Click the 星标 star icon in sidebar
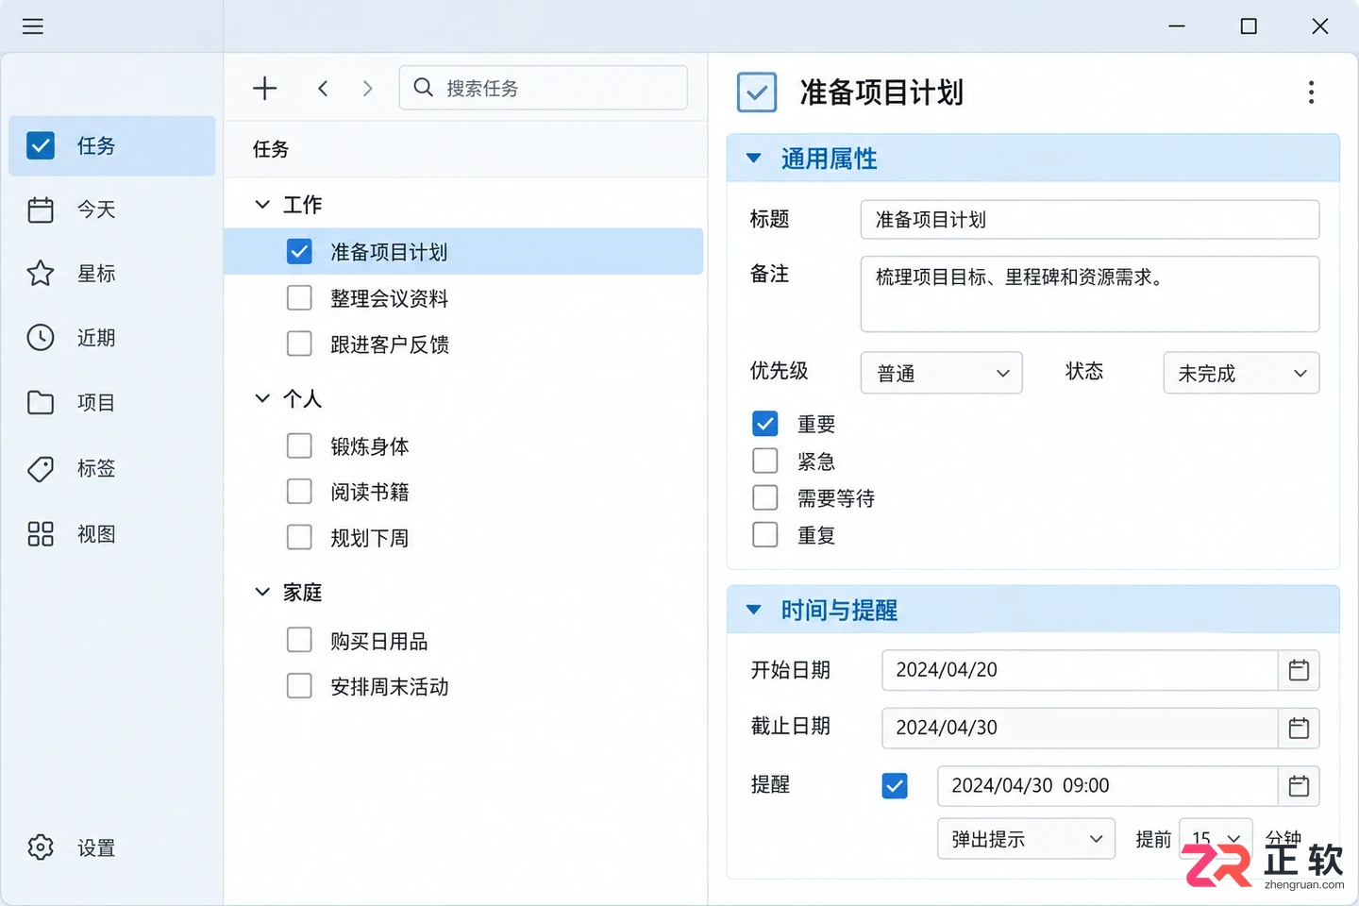The width and height of the screenshot is (1359, 906). coord(41,274)
